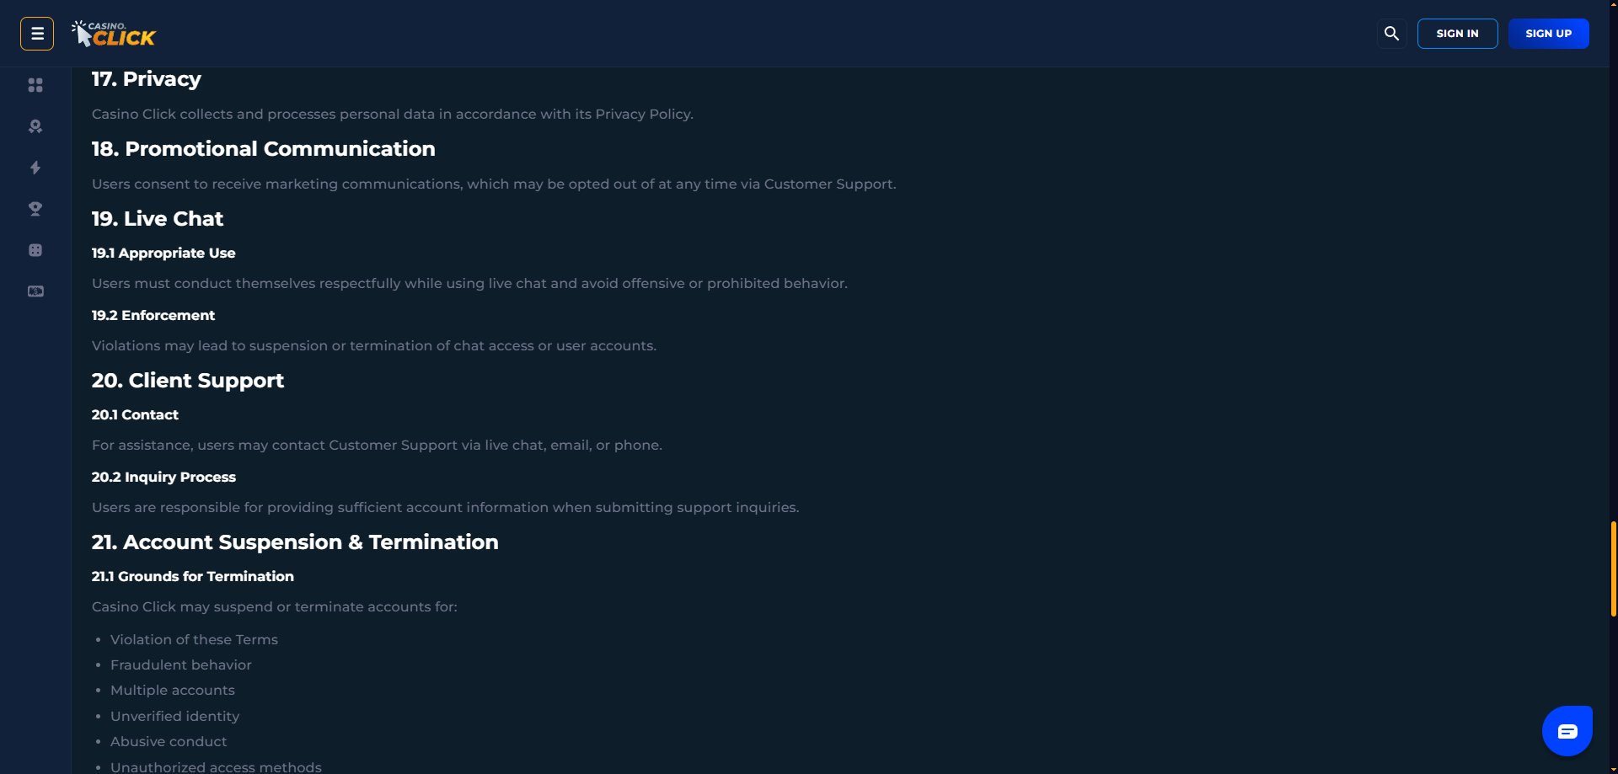Click the 'Violation of these Terms' bullet
1618x774 pixels.
point(194,640)
